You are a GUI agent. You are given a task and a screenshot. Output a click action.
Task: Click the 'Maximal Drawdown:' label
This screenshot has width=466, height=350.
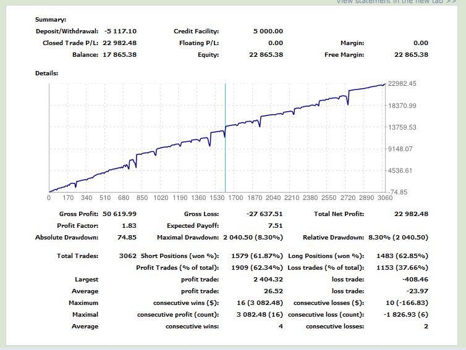pos(188,238)
